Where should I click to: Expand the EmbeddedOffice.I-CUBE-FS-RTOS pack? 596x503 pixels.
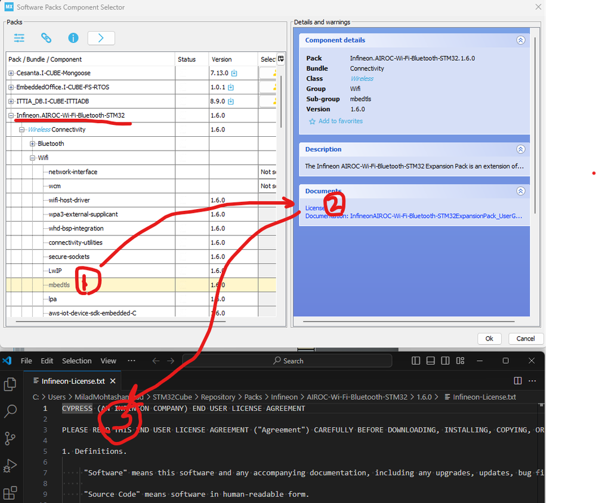[x=11, y=87]
